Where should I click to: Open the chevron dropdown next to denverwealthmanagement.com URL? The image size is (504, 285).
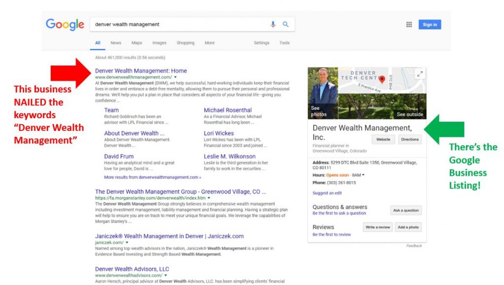click(x=175, y=77)
